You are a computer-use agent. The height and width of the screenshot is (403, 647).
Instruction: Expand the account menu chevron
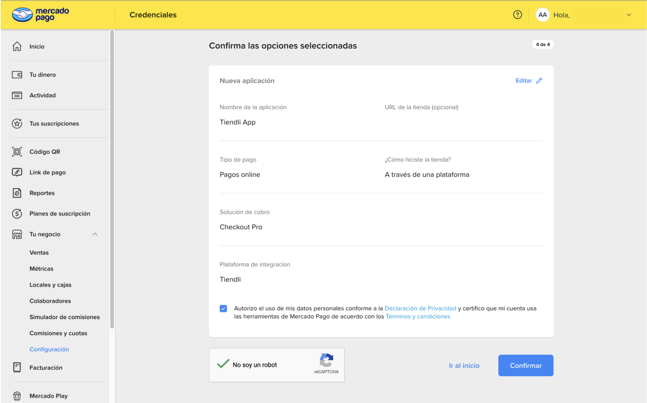click(629, 15)
